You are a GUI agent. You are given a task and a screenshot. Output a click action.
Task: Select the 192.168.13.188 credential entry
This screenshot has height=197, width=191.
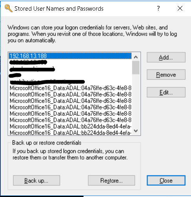(70, 56)
